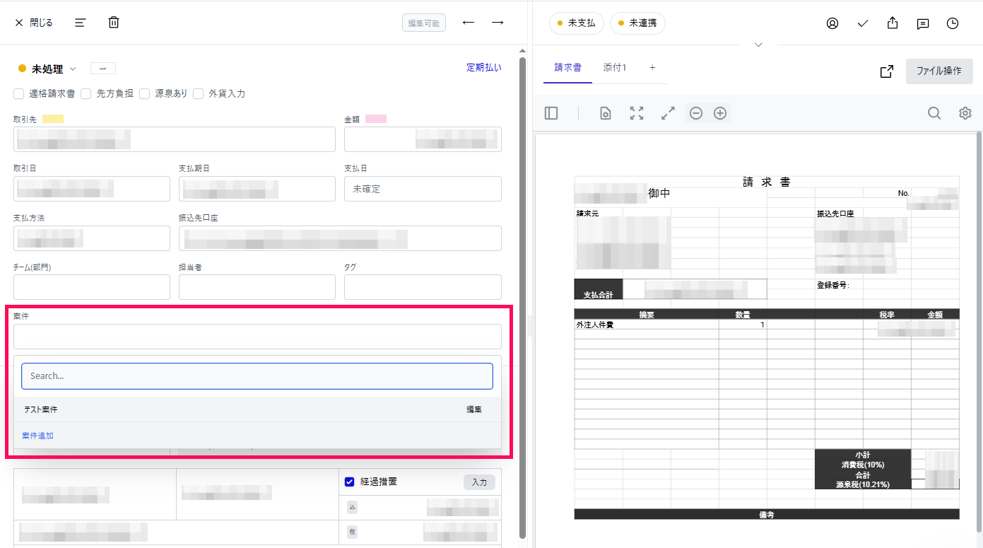Click the PDF viewer vertical scrollbar
This screenshot has height=548, width=983.
coord(979,332)
